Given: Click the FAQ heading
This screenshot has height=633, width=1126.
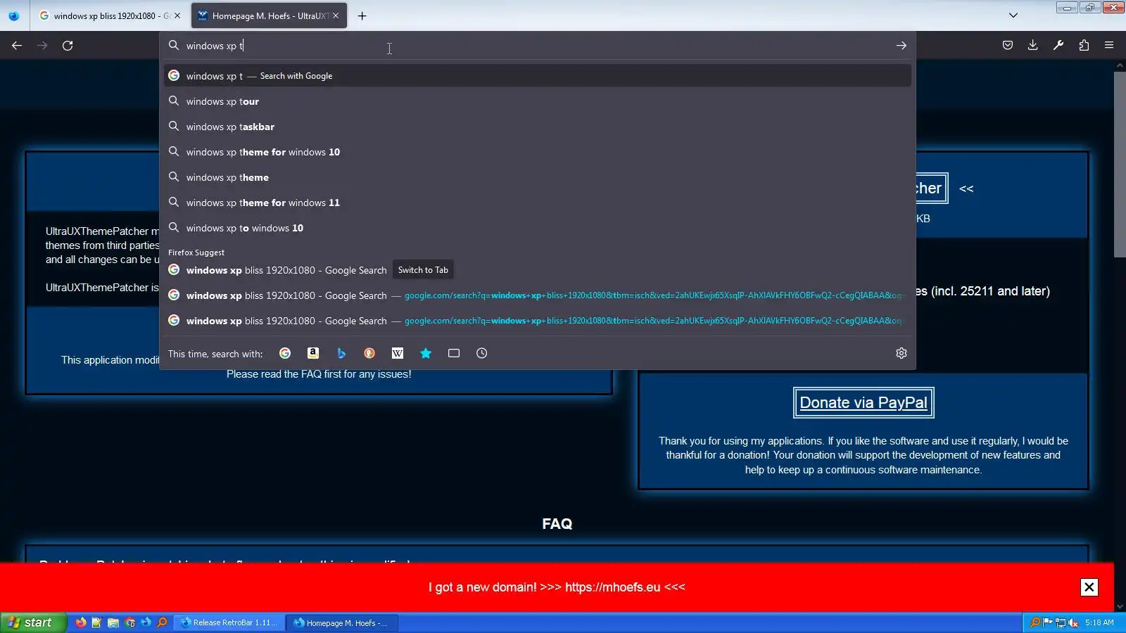Looking at the screenshot, I should [557, 524].
